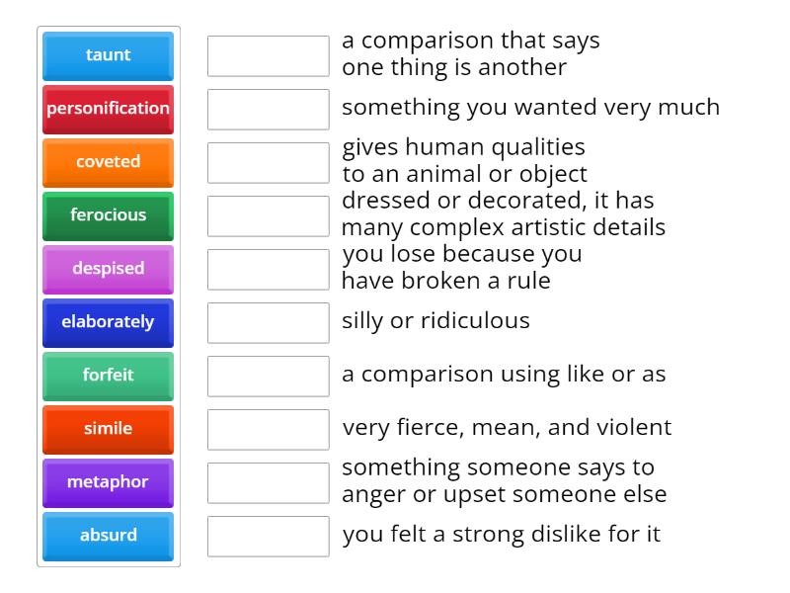The height and width of the screenshot is (593, 790).
Task: Select slot for 'a comparison using like or as'
Action: (269, 377)
